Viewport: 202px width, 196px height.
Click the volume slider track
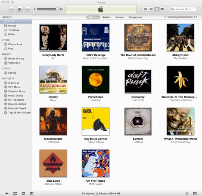[47, 9]
